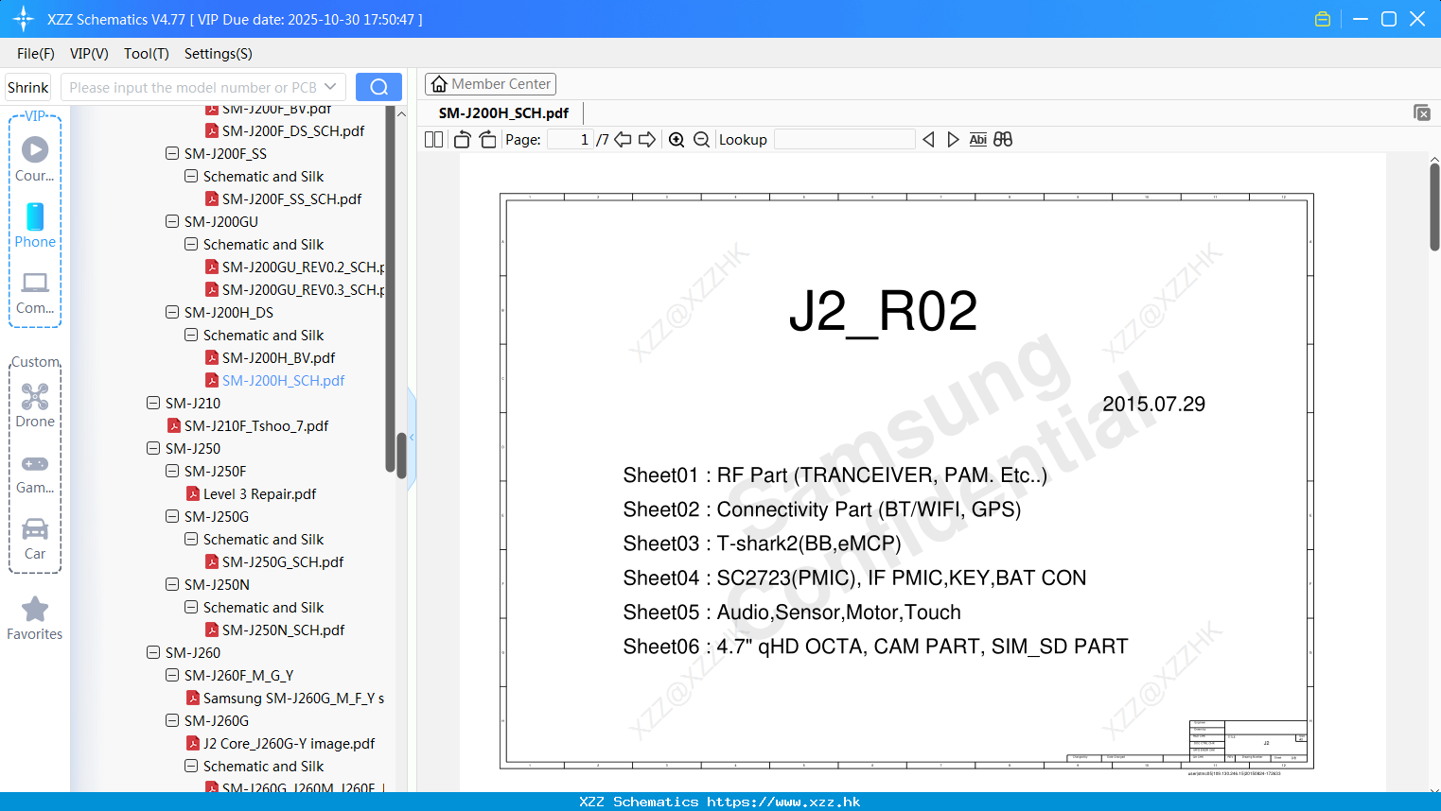Image resolution: width=1441 pixels, height=811 pixels.
Task: Jump to next lookup result
Action: coord(953,139)
